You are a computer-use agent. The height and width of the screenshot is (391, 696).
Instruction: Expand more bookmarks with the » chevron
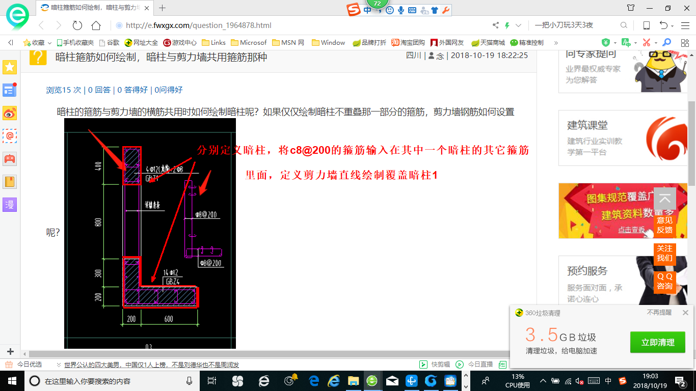click(556, 43)
